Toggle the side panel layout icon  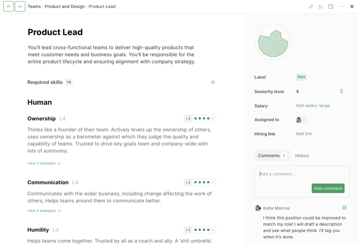(331, 7)
